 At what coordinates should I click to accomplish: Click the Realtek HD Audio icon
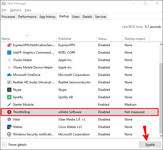coord(9,82)
